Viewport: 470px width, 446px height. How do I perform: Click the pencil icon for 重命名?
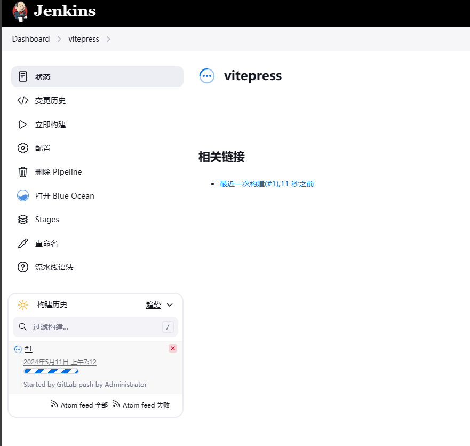pos(23,244)
